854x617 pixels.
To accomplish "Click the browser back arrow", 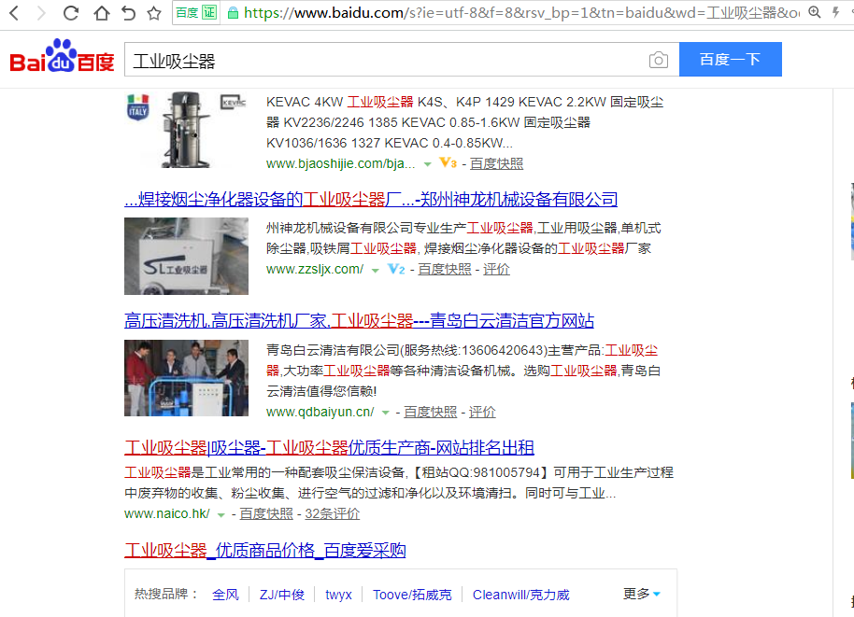I will (14, 13).
